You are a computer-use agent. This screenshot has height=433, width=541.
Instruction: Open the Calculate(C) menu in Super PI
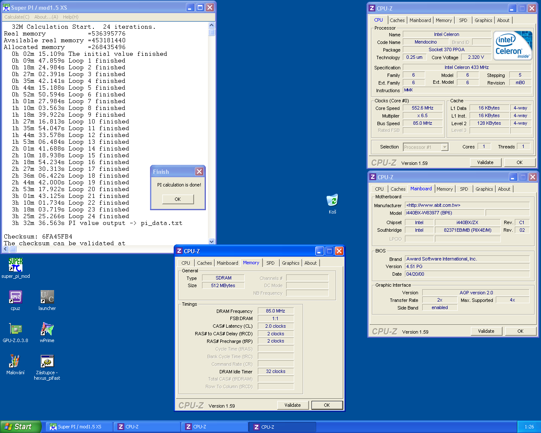(17, 17)
